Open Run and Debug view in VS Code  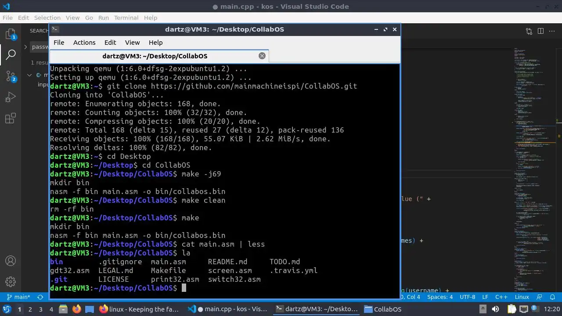click(x=11, y=97)
